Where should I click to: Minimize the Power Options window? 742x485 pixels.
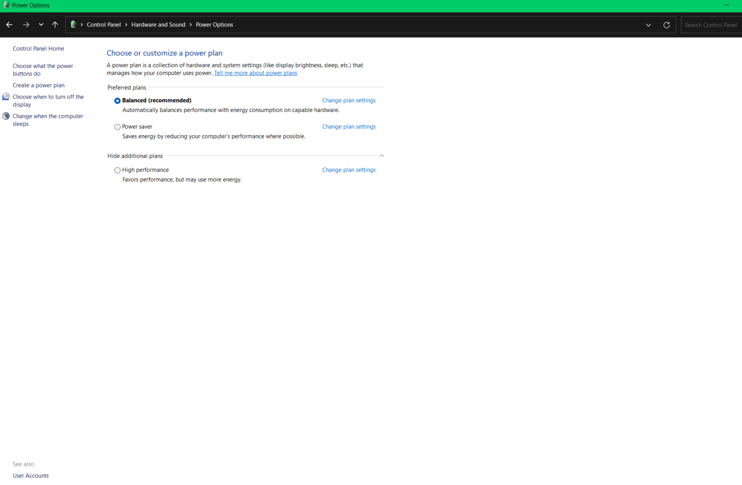[726, 5]
